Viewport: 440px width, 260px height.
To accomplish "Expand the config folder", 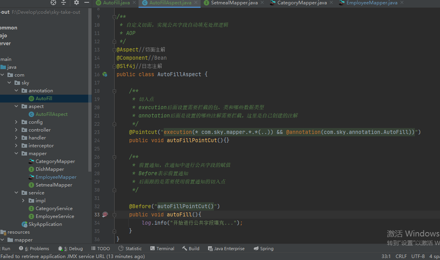I will pyautogui.click(x=16, y=122).
